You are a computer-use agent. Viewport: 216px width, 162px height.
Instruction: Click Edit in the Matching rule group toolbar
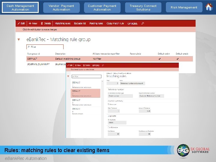(x=21, y=23)
